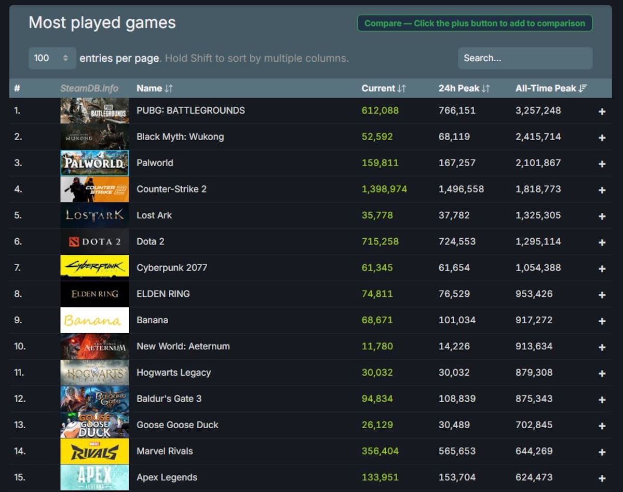Add PUBG: BATTLEGROUNDS to comparison with plus
The height and width of the screenshot is (492, 623).
pos(602,112)
